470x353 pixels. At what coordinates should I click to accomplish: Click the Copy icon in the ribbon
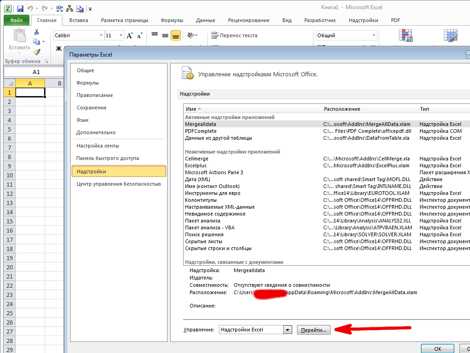tap(37, 41)
